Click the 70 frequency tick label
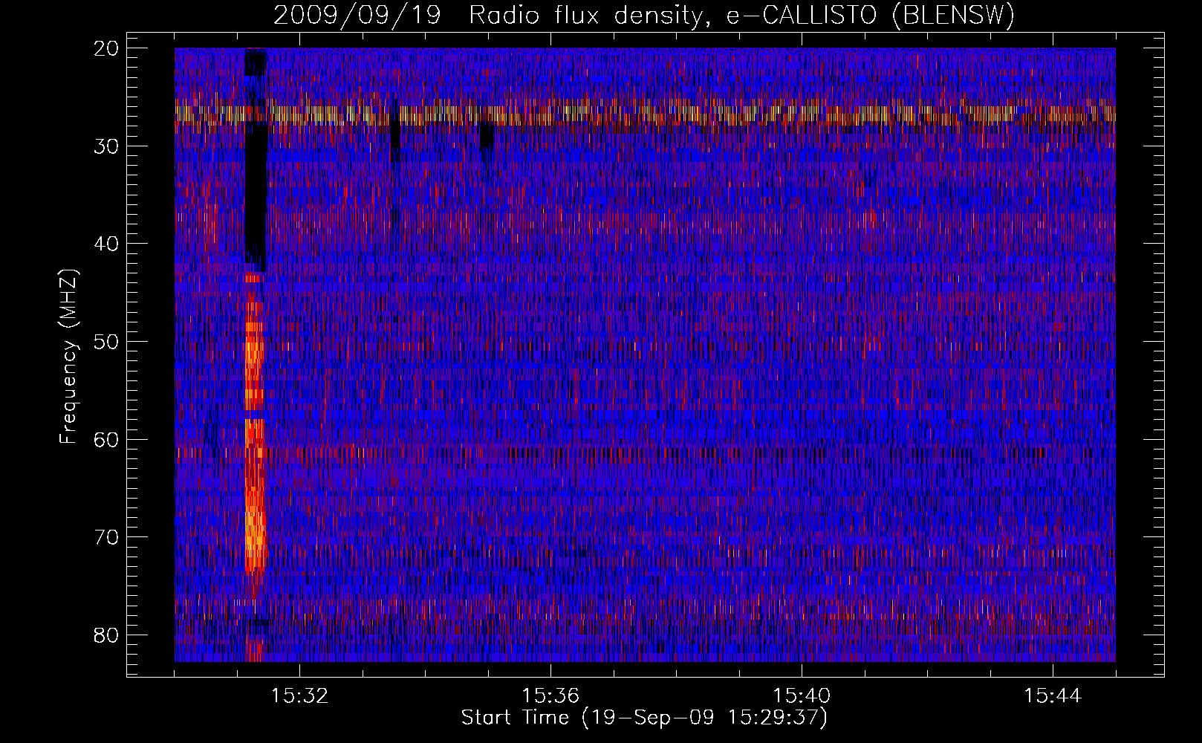The height and width of the screenshot is (743, 1202). click(107, 537)
